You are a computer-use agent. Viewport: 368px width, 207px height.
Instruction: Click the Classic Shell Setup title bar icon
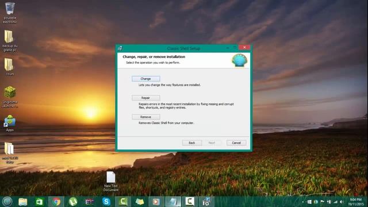point(120,48)
